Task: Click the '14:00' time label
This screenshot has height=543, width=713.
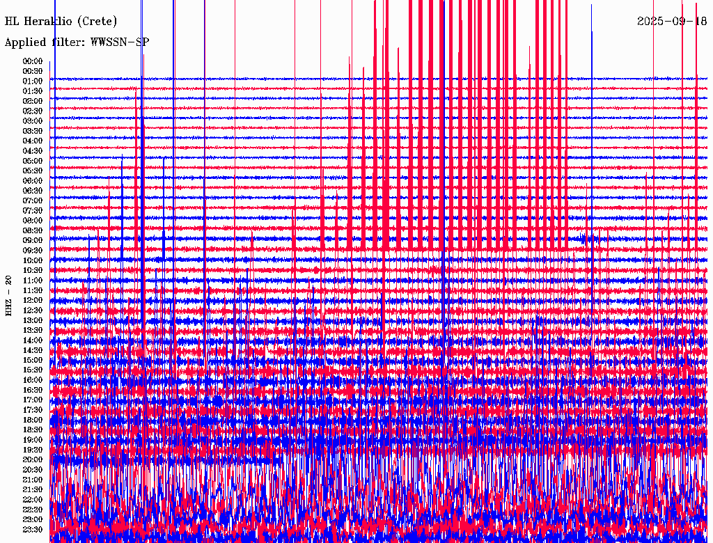Action: [33, 340]
